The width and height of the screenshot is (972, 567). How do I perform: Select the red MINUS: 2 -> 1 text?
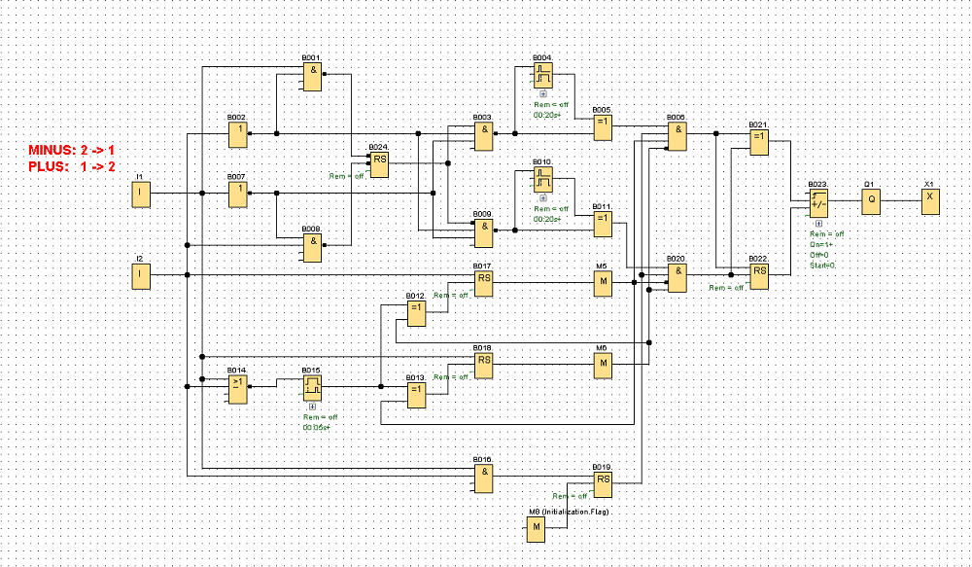[x=71, y=150]
